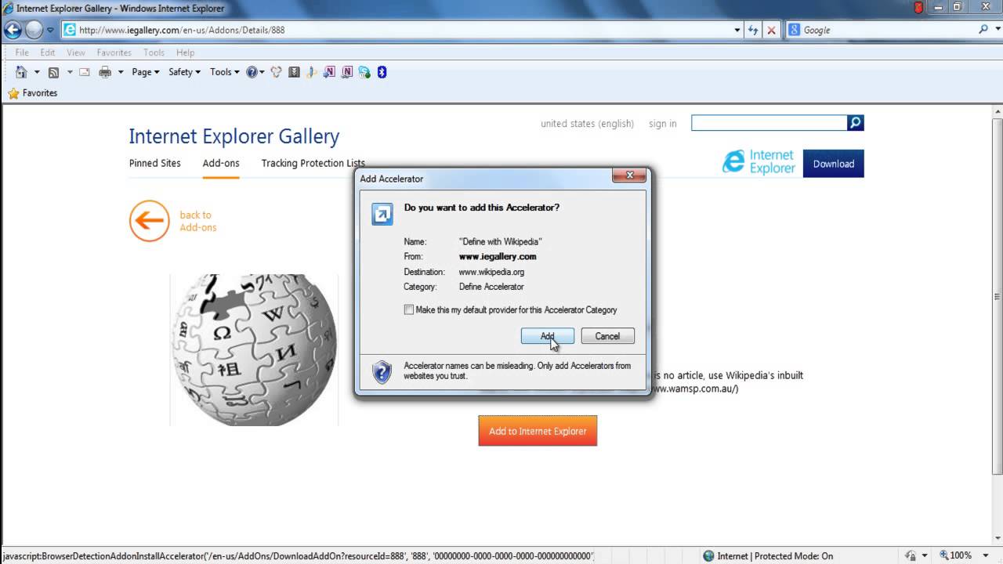Click the united states (english) link
This screenshot has height=564, width=1003.
coord(587,124)
